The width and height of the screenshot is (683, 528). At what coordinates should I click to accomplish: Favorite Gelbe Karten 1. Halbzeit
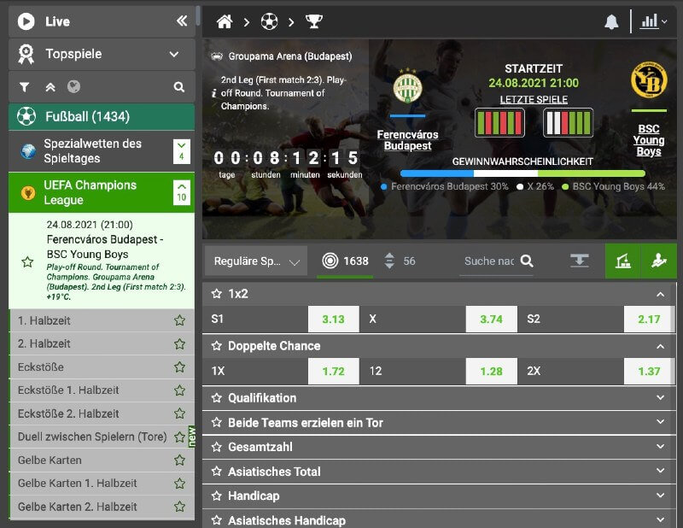179,483
